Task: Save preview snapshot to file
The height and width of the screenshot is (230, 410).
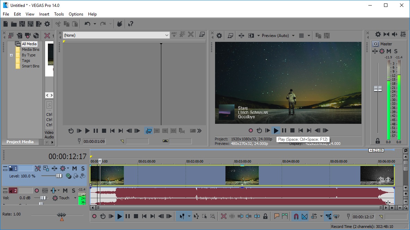Action: pos(327,36)
